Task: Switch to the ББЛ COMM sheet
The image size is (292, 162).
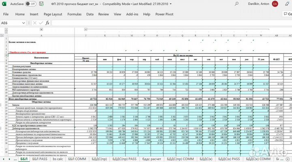Action: click(77, 159)
